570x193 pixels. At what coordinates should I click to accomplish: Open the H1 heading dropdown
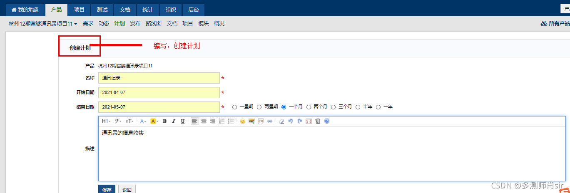[106, 121]
